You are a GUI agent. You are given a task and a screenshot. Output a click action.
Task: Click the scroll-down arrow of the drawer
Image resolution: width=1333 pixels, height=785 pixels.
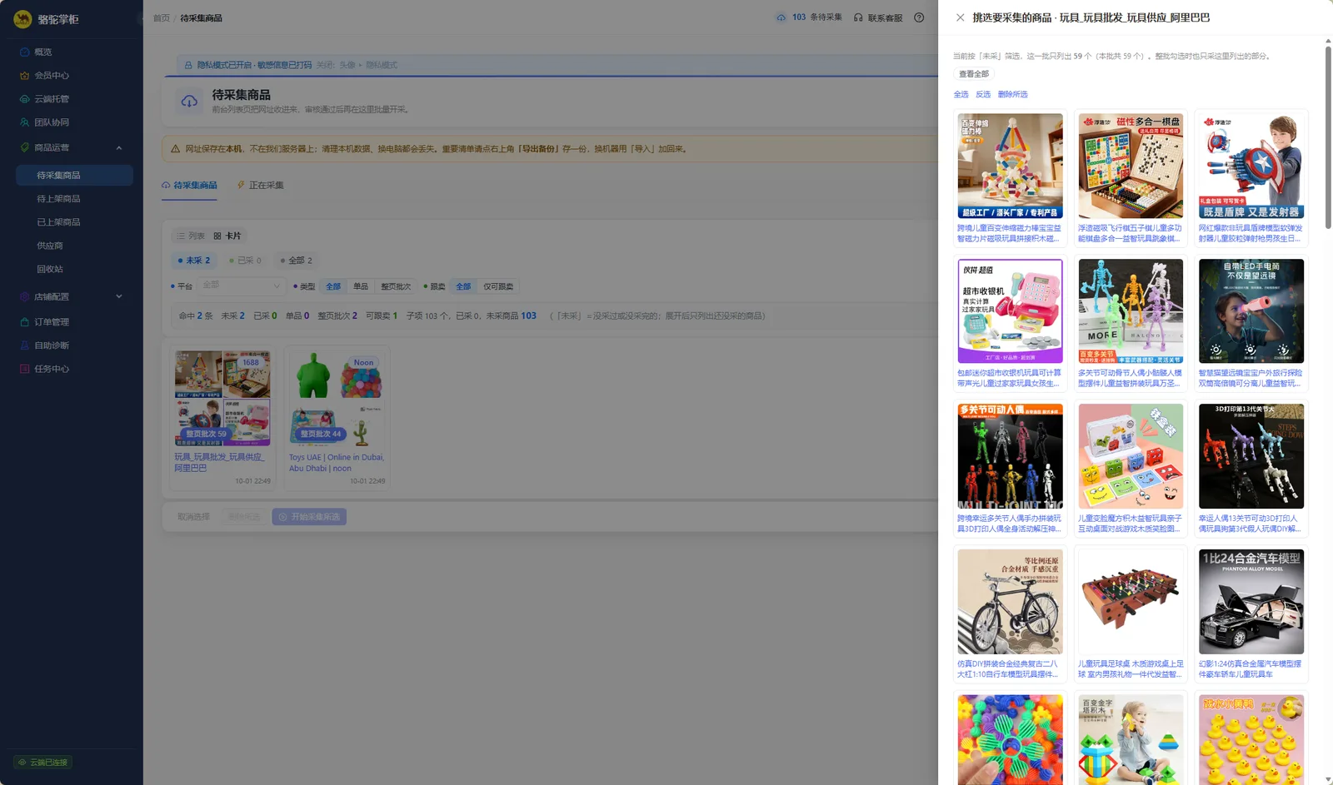click(x=1328, y=779)
